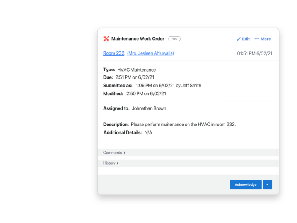Expand the History section
The height and width of the screenshot is (223, 297).
[111, 163]
